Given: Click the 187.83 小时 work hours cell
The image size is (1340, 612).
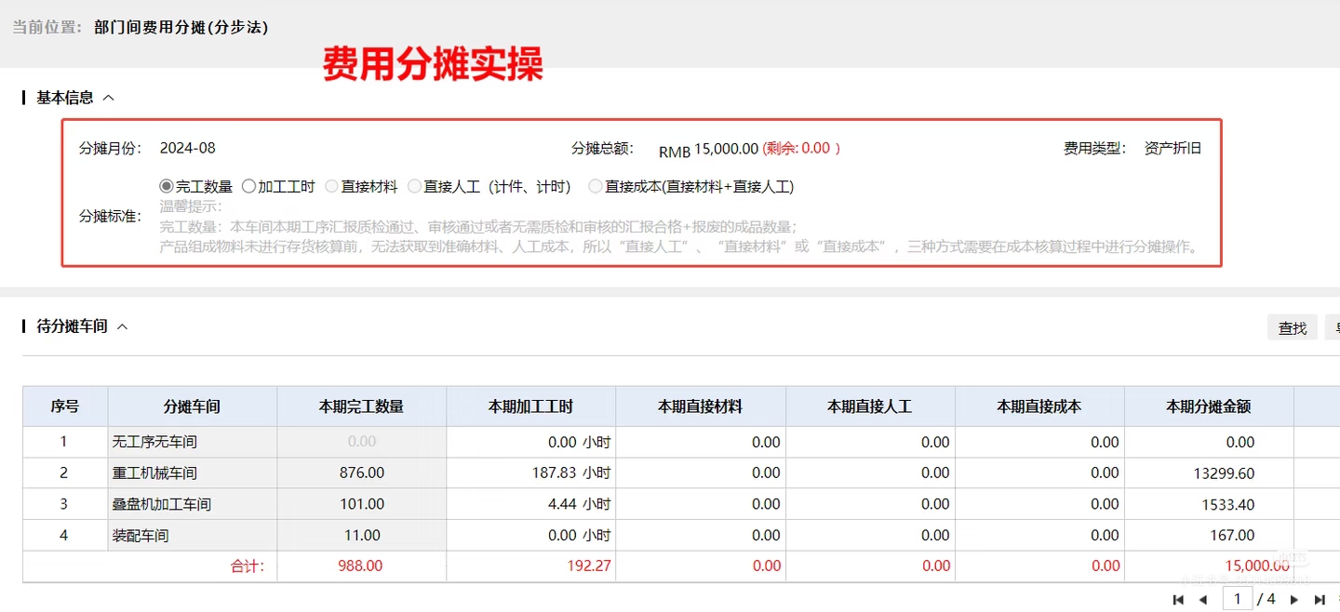Looking at the screenshot, I should pos(531,473).
